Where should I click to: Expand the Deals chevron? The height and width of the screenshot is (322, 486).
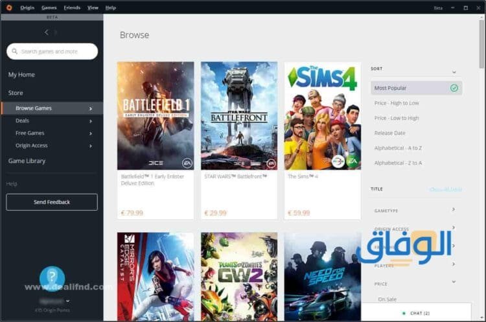91,121
